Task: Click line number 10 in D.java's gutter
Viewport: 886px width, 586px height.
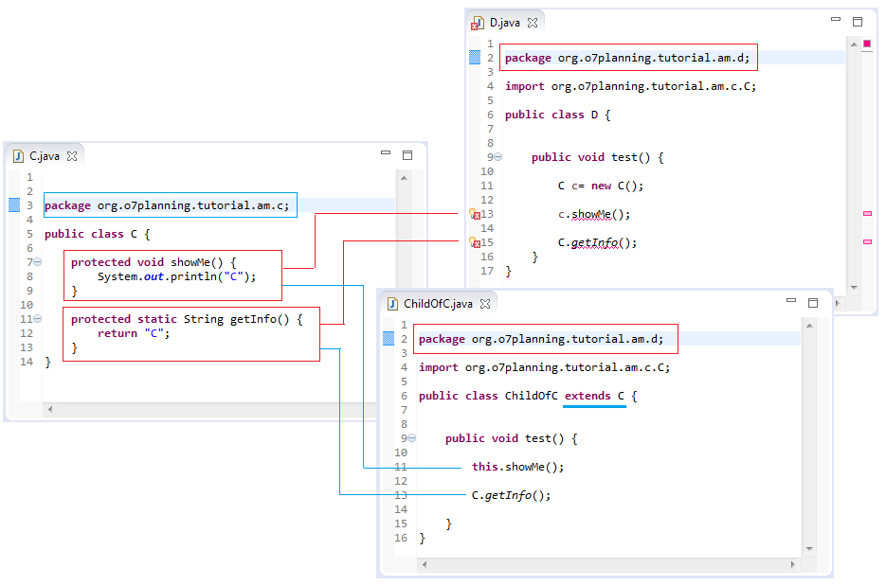Action: point(488,170)
